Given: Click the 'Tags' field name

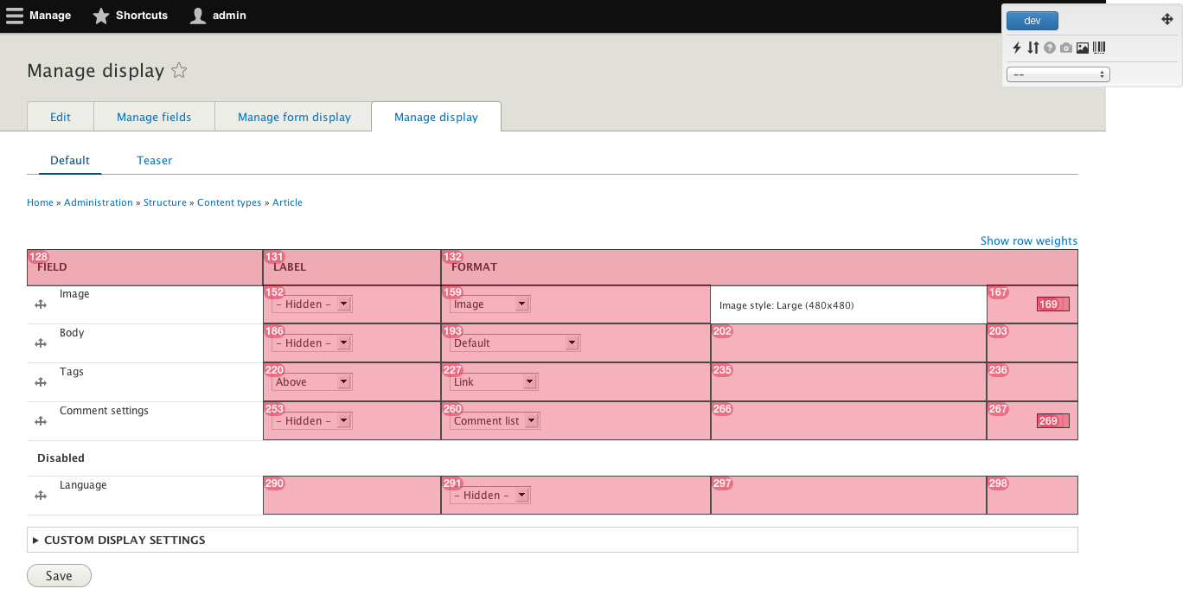Looking at the screenshot, I should [x=72, y=372].
